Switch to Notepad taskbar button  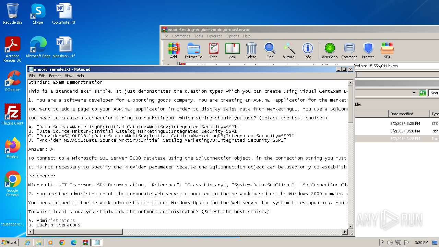click(97, 243)
